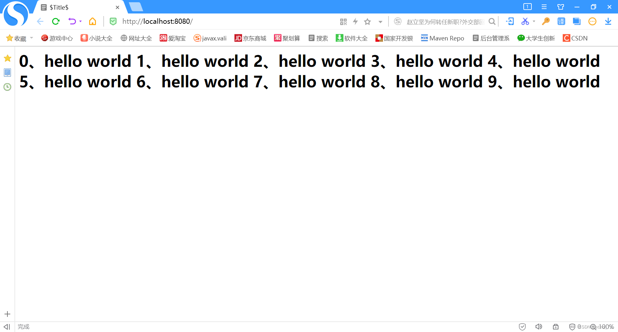The image size is (618, 332).
Task: Open 聚划算 bookmark
Action: pos(287,38)
